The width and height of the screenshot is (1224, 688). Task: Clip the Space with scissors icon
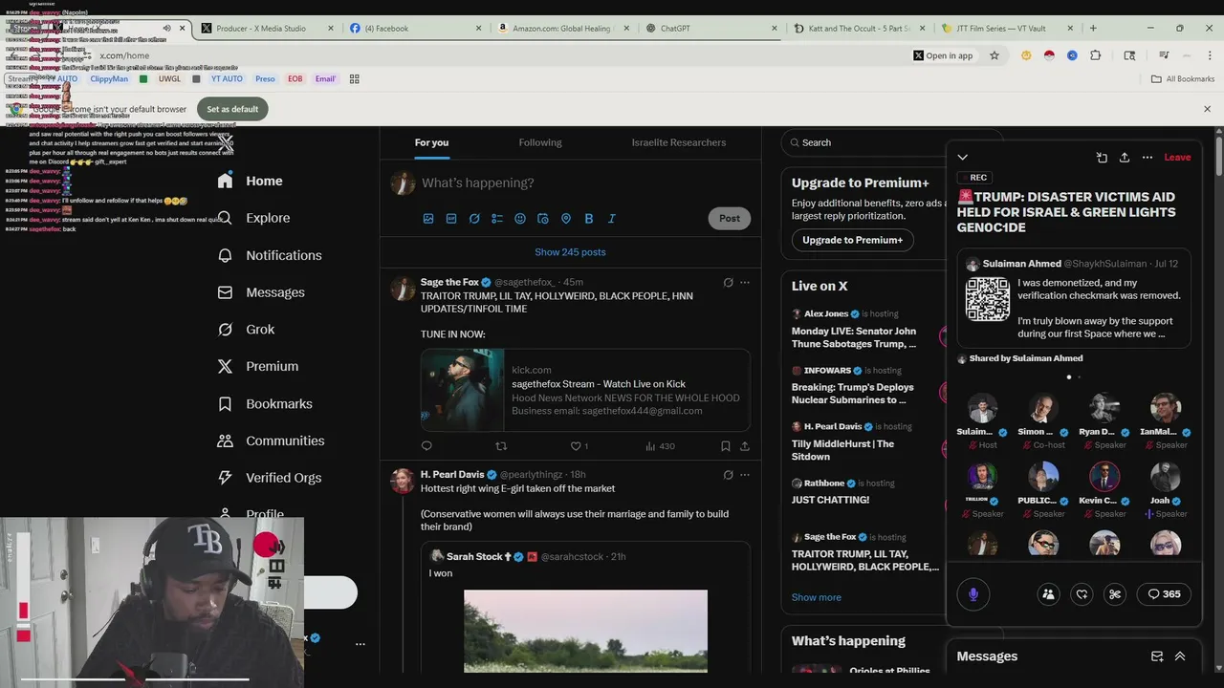click(x=1115, y=594)
